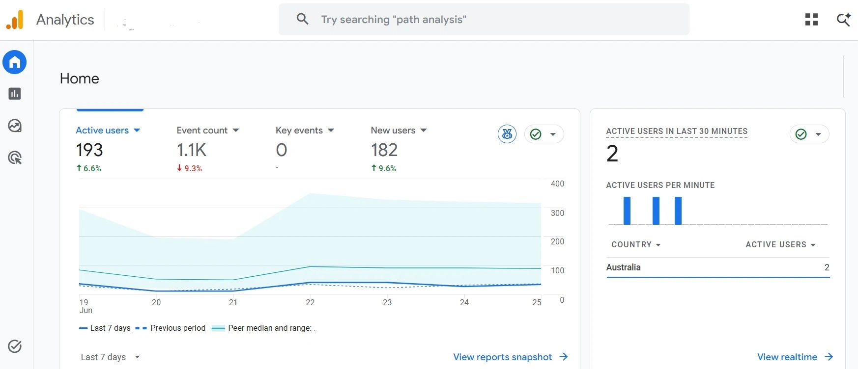Open the COUNTRY dimension dropdown

[636, 244]
